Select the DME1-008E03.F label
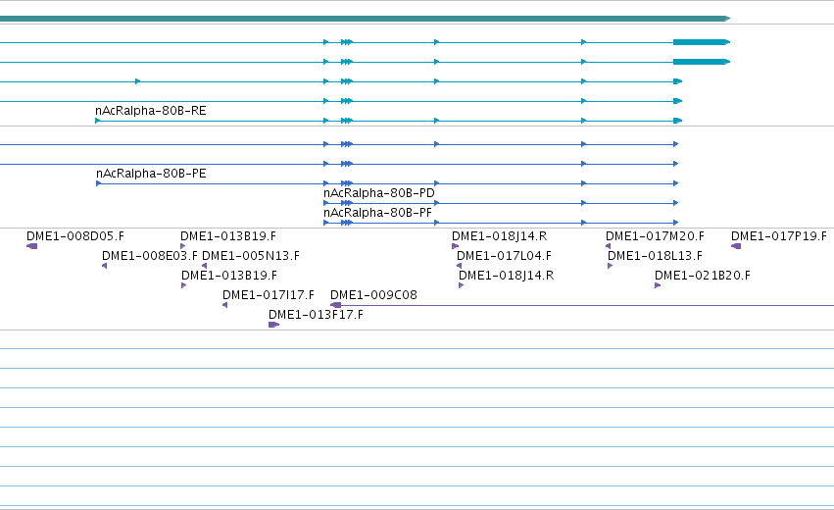The image size is (834, 510). point(150,256)
